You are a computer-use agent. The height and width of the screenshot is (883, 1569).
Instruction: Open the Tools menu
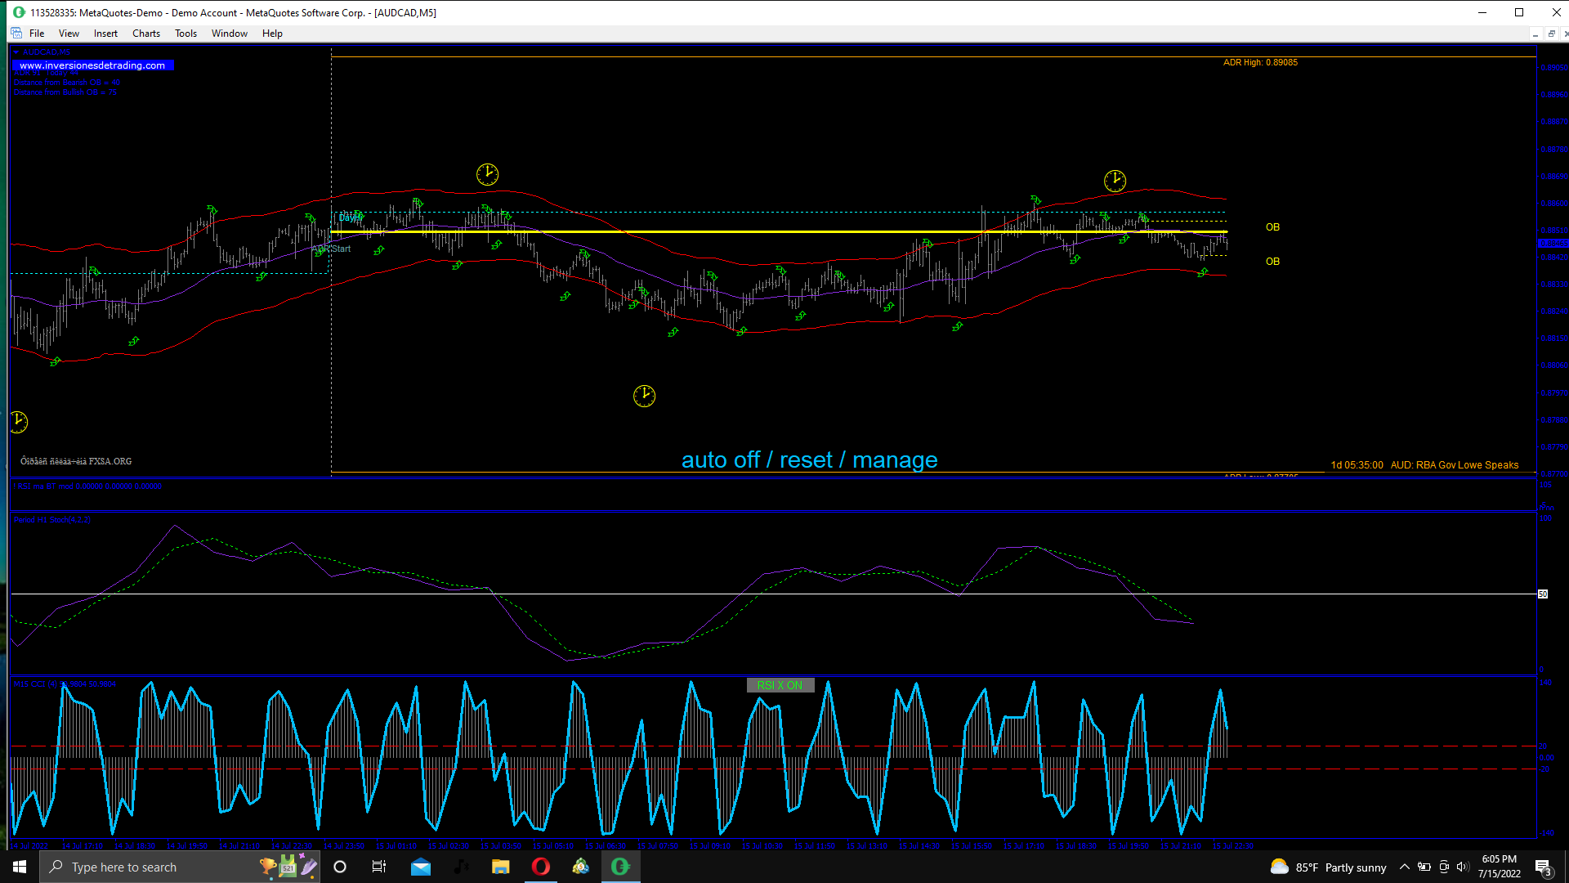(x=186, y=34)
